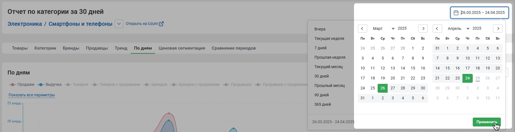Enable the Брендов series in chart legend
Screen dimensions: 515x132
pyautogui.click(x=155, y=84)
